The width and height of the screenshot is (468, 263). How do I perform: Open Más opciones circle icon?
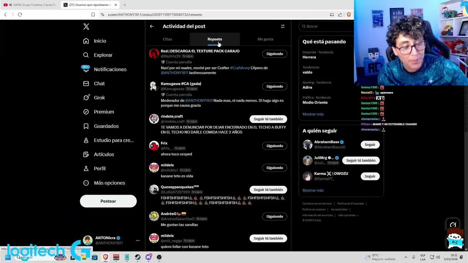(x=86, y=183)
